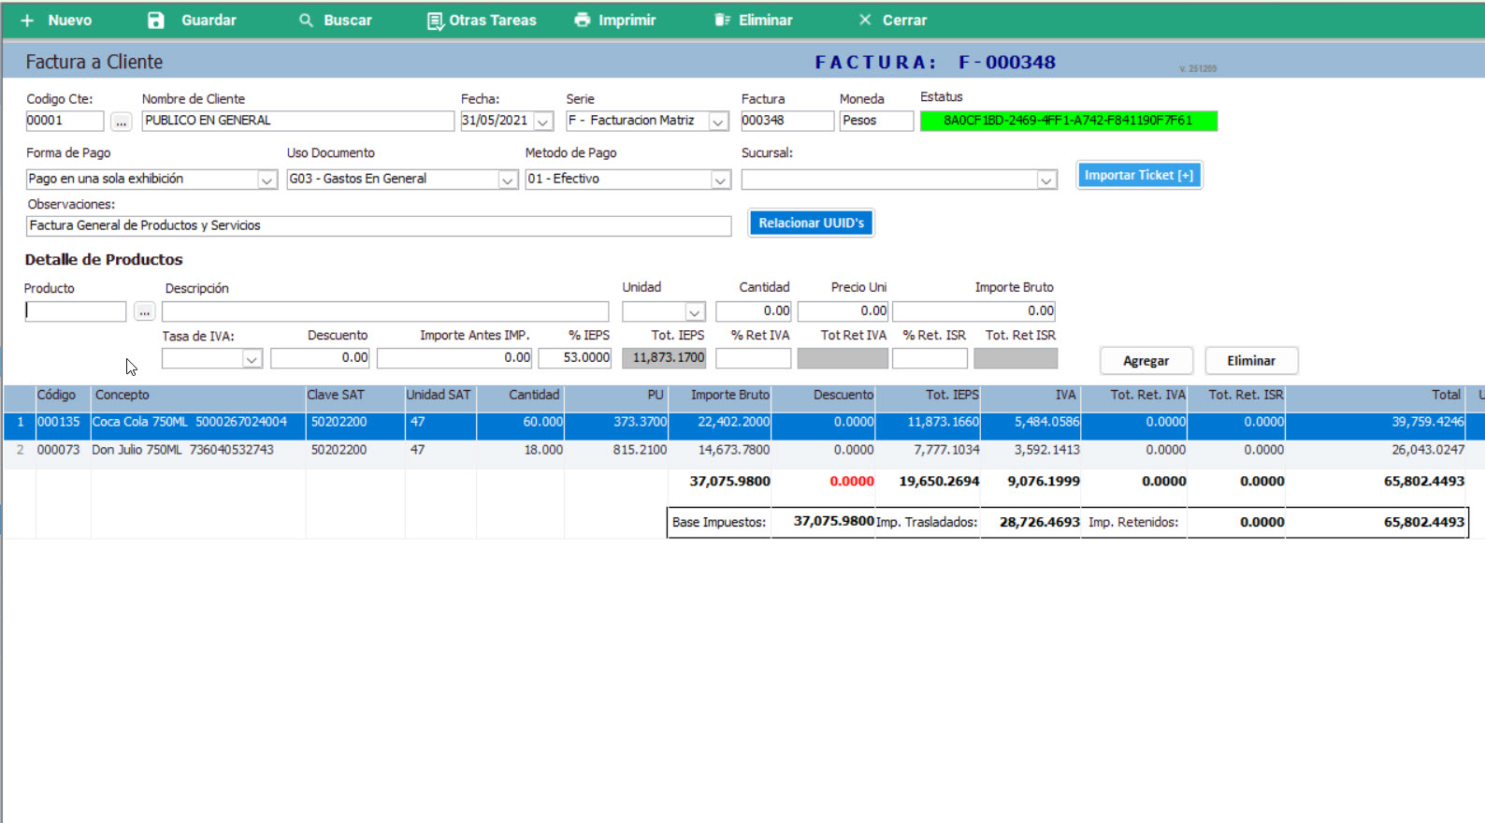1485x823 pixels.
Task: Click the Nuevo plus icon
Action: (x=27, y=21)
